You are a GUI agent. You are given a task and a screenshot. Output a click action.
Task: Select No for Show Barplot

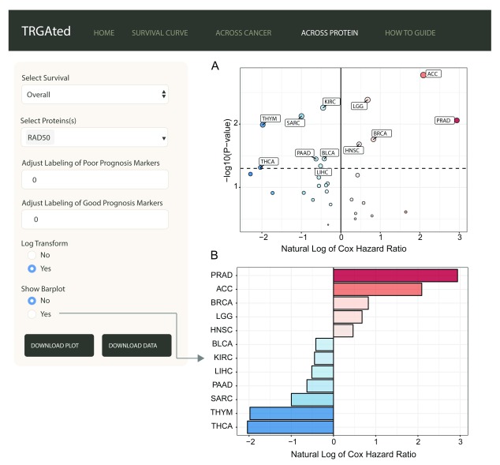pos(32,301)
